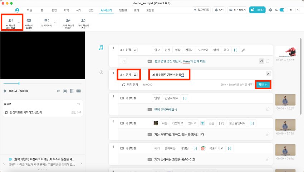This screenshot has width=304, height=172.
Task: Open the settings gear icon
Action: pyautogui.click(x=270, y=10)
